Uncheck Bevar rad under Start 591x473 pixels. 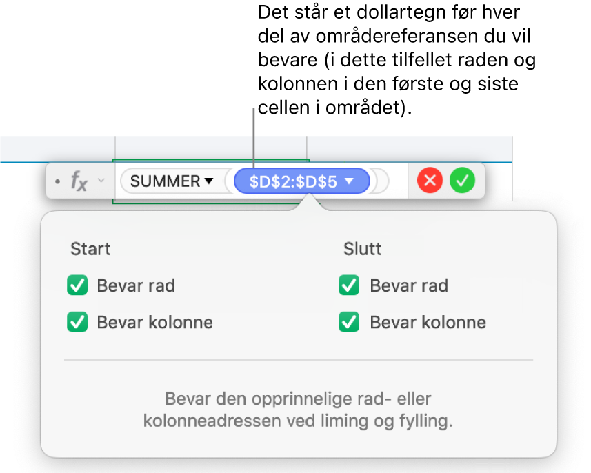point(77,285)
